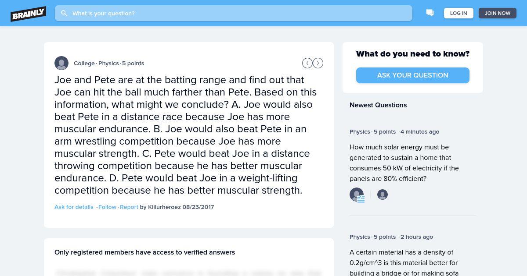Go to next question arrow
This screenshot has width=527, height=276.
pyautogui.click(x=318, y=63)
